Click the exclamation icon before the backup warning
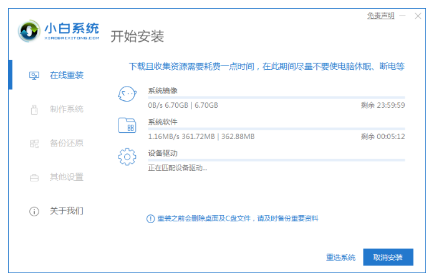This screenshot has height=278, width=434. tap(150, 218)
